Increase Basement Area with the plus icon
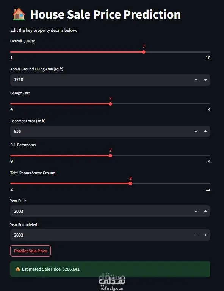Image resolution: width=224 pixels, height=291 pixels. click(x=205, y=131)
